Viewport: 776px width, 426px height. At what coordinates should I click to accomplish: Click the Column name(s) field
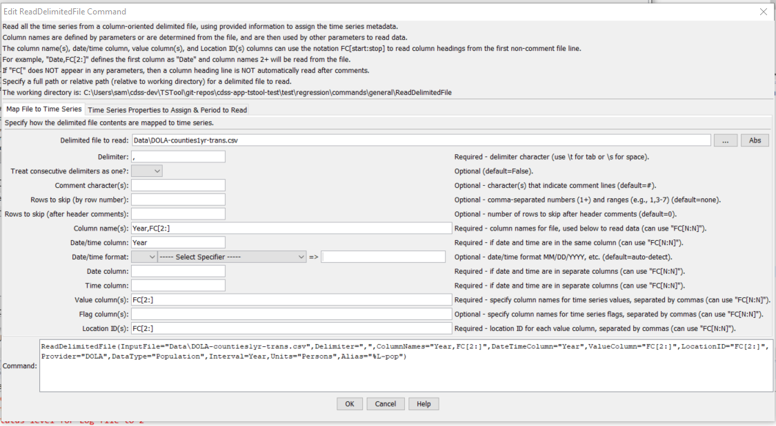292,228
